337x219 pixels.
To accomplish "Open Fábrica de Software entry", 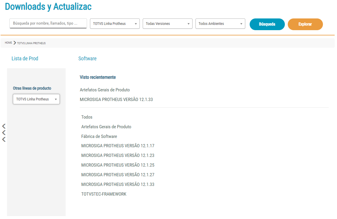I will tap(99, 136).
